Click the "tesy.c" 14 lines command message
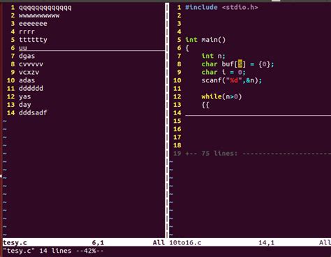 click(x=53, y=251)
